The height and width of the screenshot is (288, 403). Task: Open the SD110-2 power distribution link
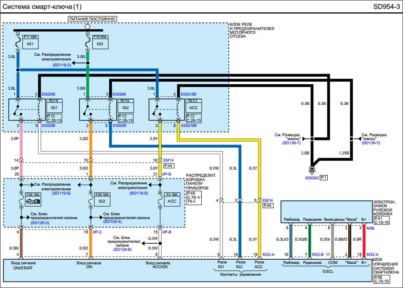tap(62, 65)
